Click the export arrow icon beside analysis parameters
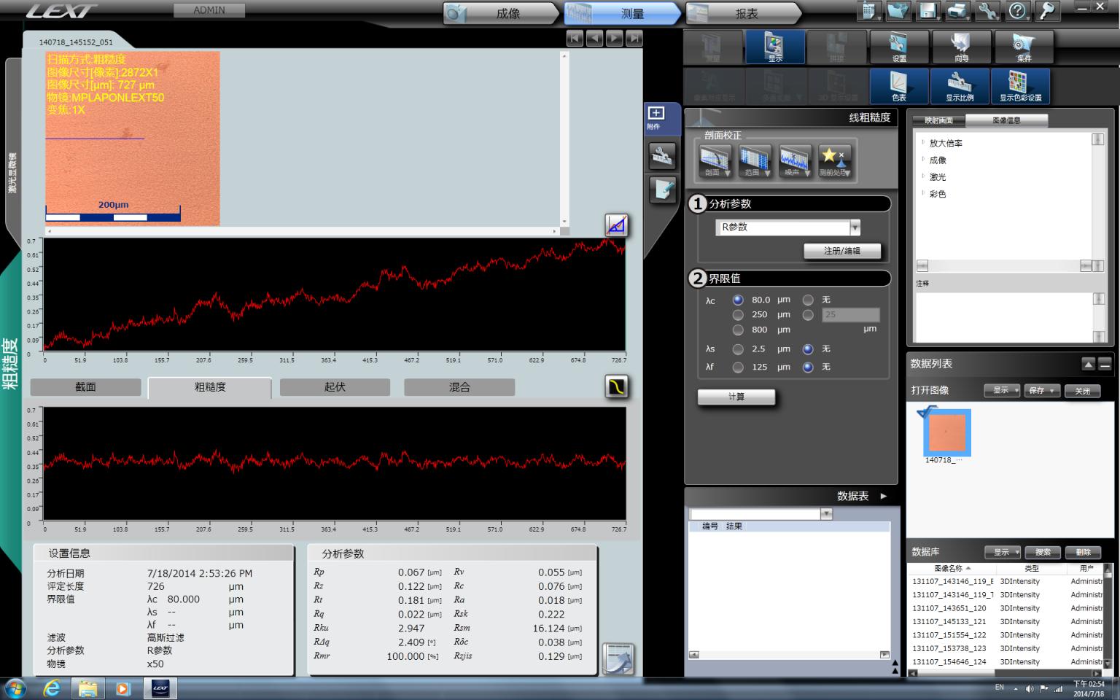The width and height of the screenshot is (1120, 700). pos(618,659)
